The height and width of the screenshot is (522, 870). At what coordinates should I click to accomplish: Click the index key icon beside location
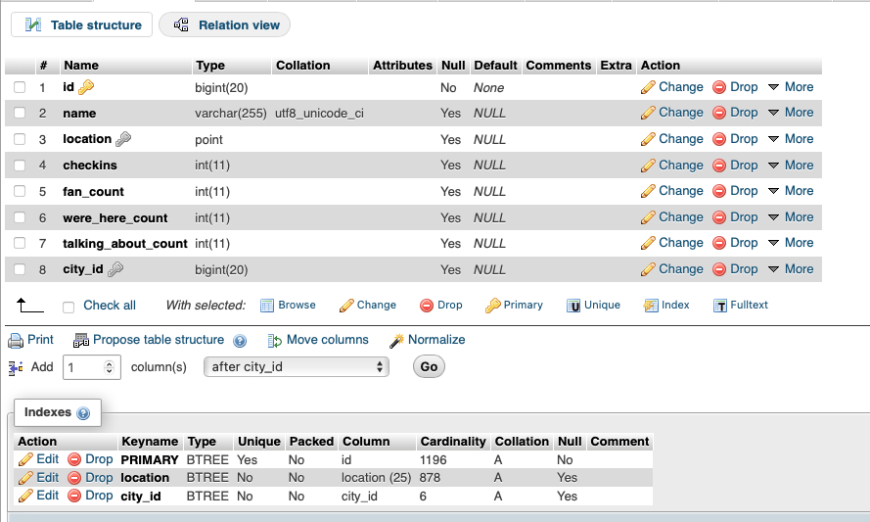pos(123,139)
